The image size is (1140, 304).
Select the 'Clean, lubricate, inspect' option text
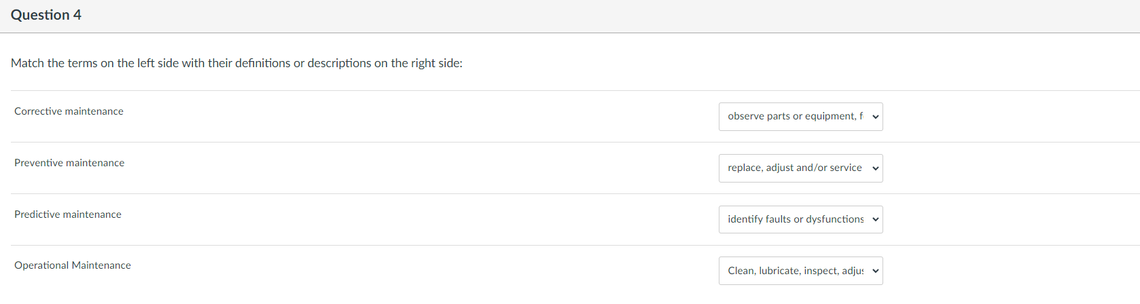795,271
